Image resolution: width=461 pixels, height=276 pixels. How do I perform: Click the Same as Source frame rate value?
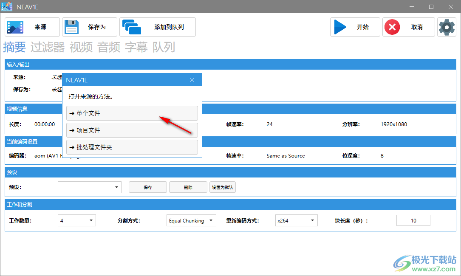pos(286,156)
